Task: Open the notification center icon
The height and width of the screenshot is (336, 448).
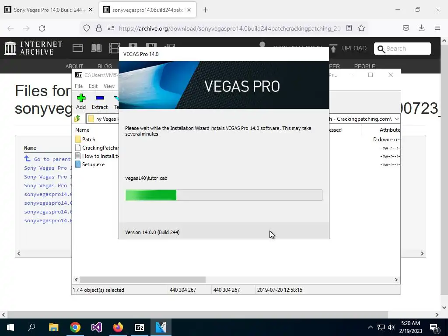Action: coord(434,327)
